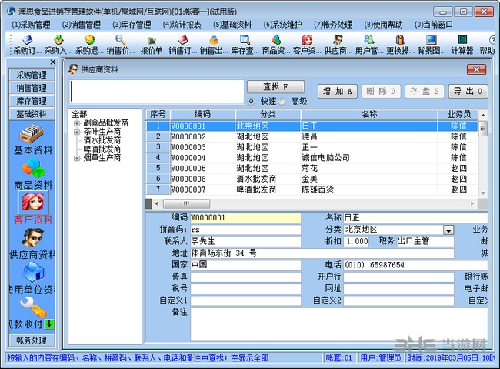
Task: Select the 高级 search radio button
Action: point(282,102)
